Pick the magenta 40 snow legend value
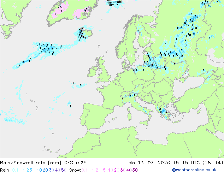This screenshot has width=224, height=173. coord(129,170)
